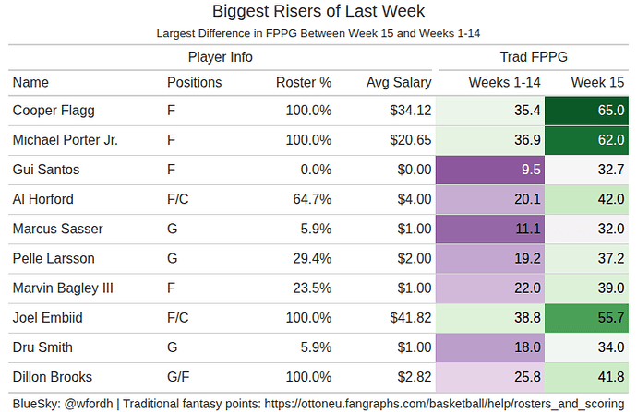Select the Roster % column header
The image size is (637, 412).
click(x=304, y=82)
